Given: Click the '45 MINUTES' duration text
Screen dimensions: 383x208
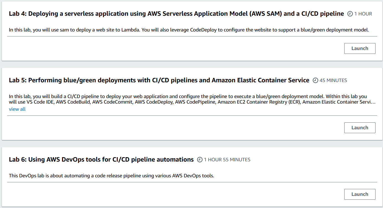Looking at the screenshot, I should coord(333,80).
